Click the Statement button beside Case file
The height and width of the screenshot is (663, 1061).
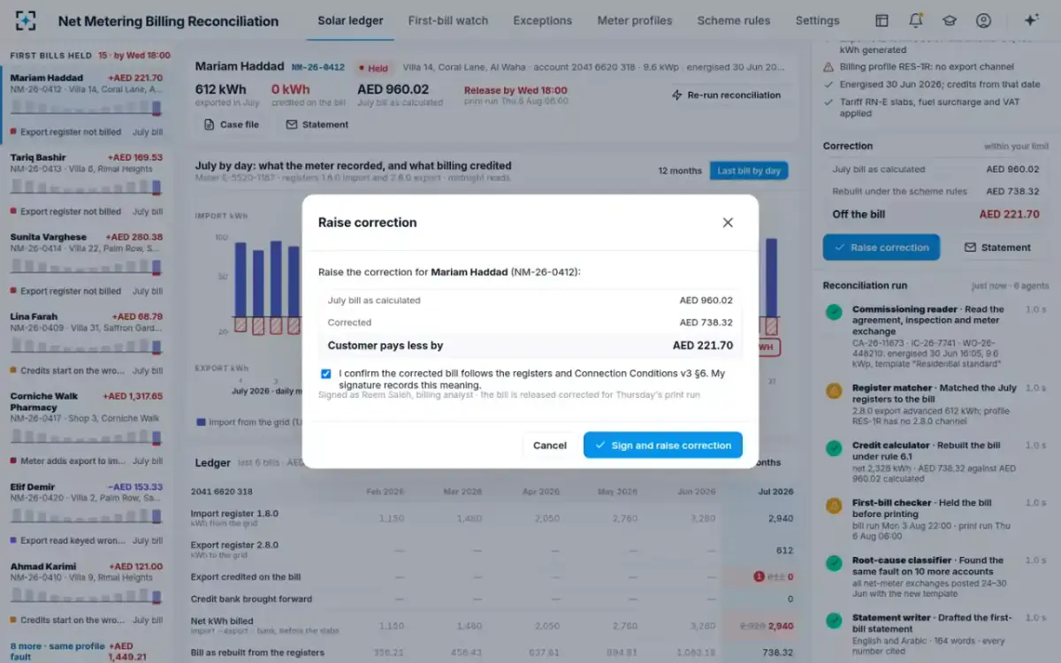click(x=317, y=125)
